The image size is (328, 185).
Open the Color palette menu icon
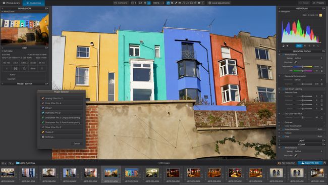click(323, 145)
